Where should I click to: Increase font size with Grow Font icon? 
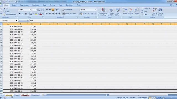(39, 10)
